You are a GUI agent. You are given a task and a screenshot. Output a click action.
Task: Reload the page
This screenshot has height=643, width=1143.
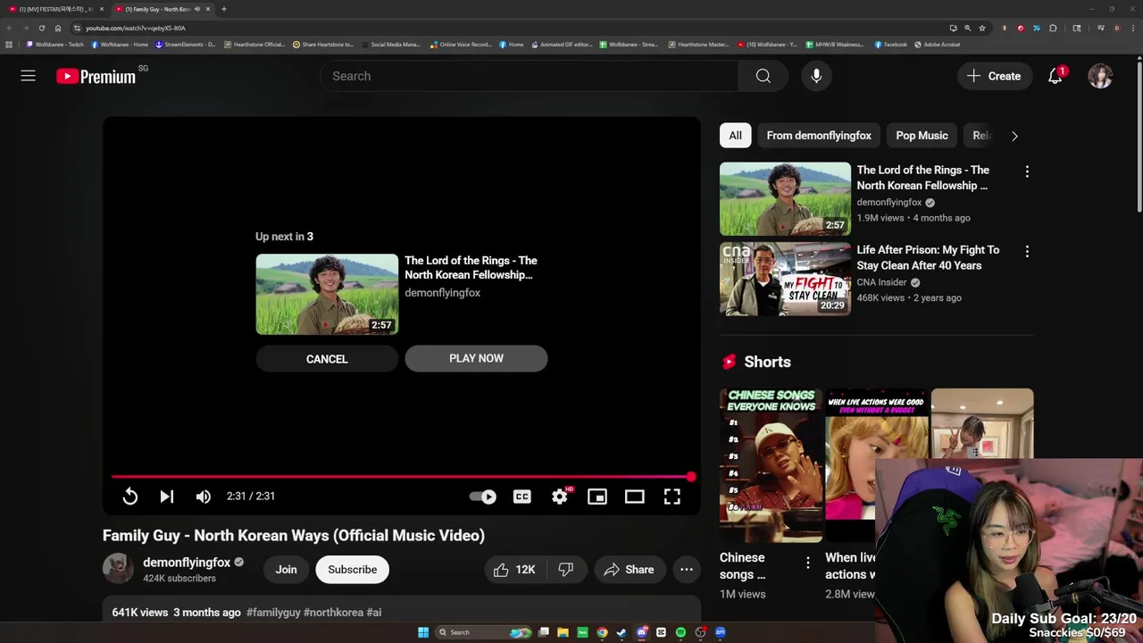click(x=41, y=28)
